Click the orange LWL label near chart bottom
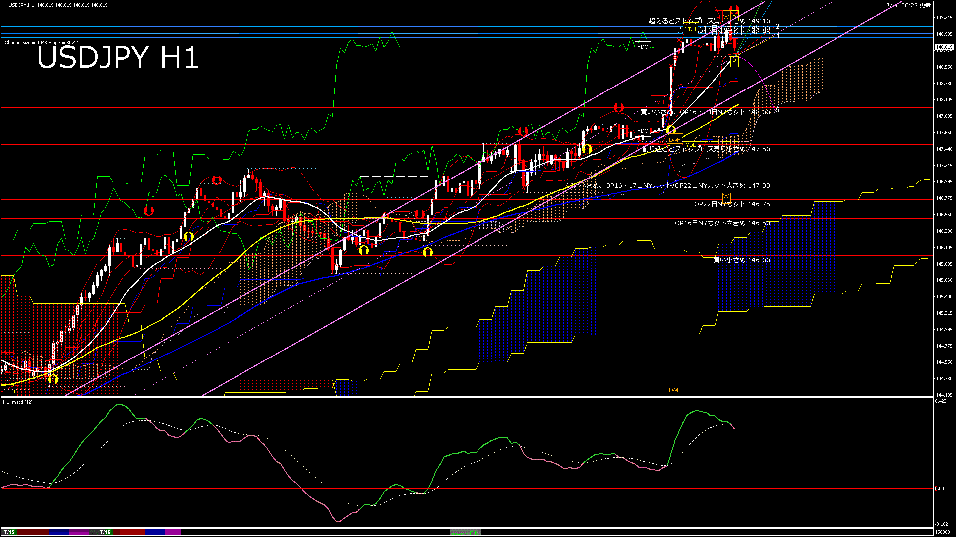This screenshot has width=956, height=537. (x=674, y=391)
